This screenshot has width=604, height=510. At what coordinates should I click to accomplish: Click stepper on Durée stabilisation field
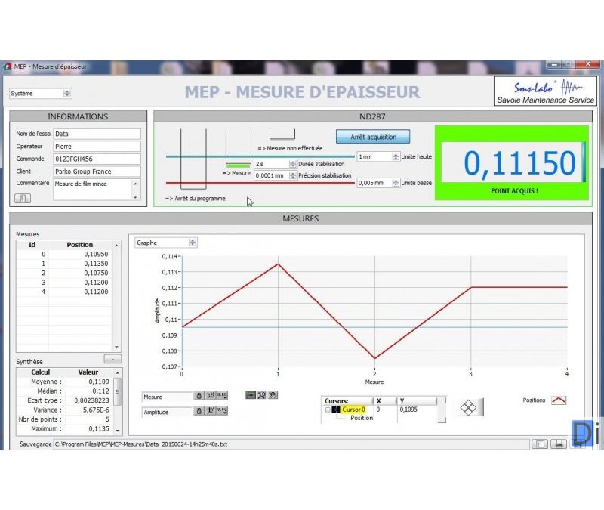(293, 164)
